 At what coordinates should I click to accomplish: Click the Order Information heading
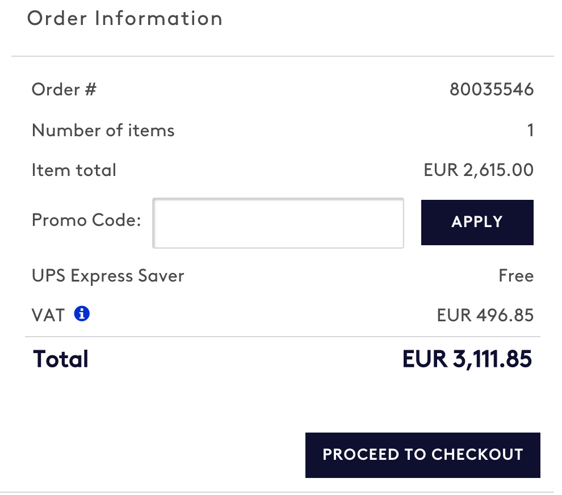pos(125,18)
